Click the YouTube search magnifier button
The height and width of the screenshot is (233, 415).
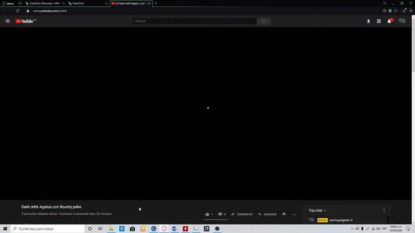pos(264,21)
